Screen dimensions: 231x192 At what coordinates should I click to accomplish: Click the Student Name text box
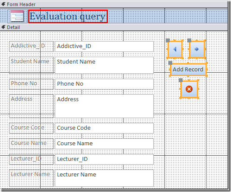coord(104,65)
